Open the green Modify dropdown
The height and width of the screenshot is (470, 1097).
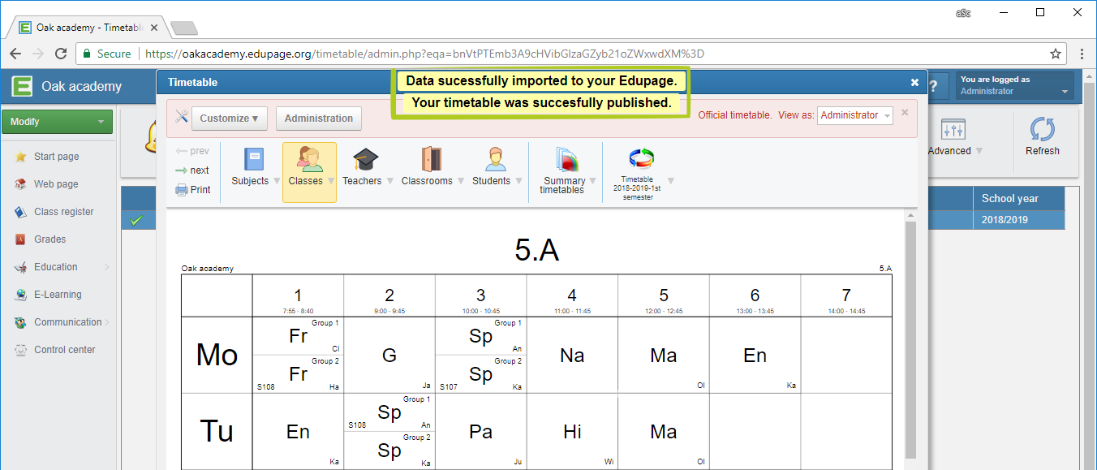(x=57, y=122)
